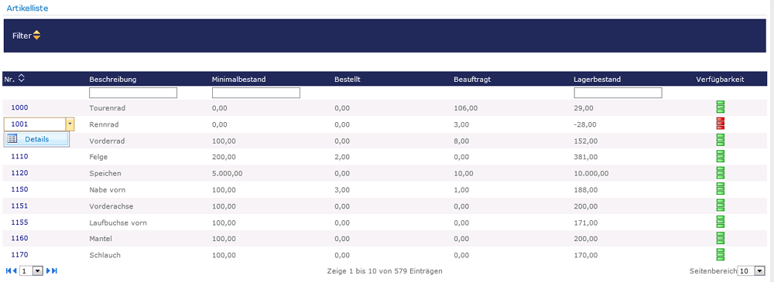The height and width of the screenshot is (282, 774).
Task: Click the Lagerbestand filter input field
Action: click(618, 93)
